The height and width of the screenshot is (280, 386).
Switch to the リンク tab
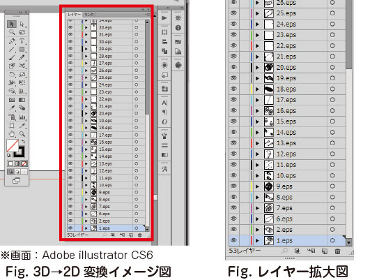pyautogui.click(x=88, y=15)
